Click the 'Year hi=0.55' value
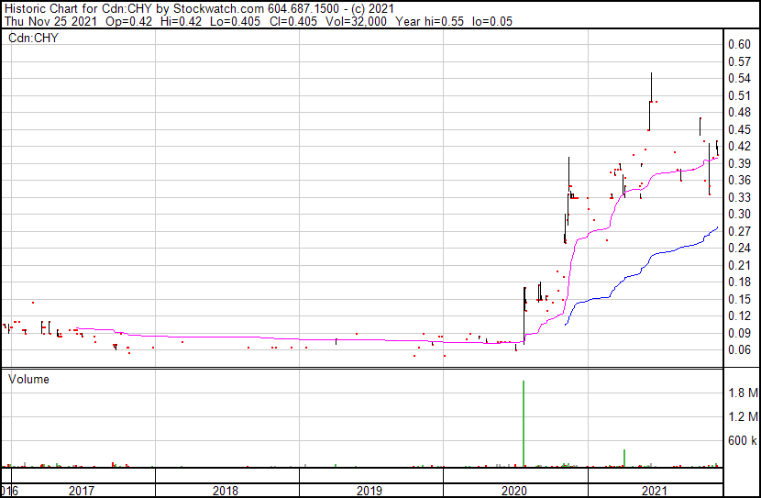Viewport: 761px width, 498px height. coord(429,21)
